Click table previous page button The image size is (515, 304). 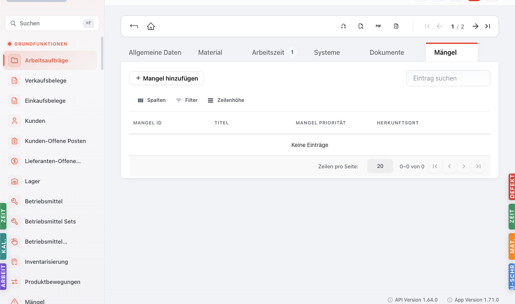click(449, 166)
